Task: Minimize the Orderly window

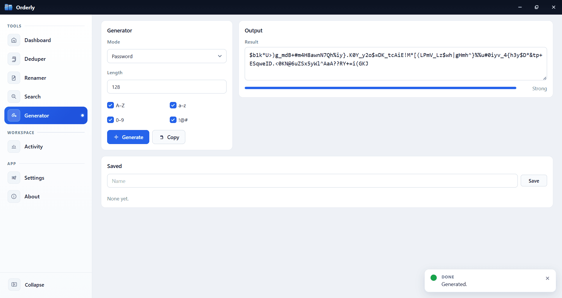Action: [x=520, y=7]
